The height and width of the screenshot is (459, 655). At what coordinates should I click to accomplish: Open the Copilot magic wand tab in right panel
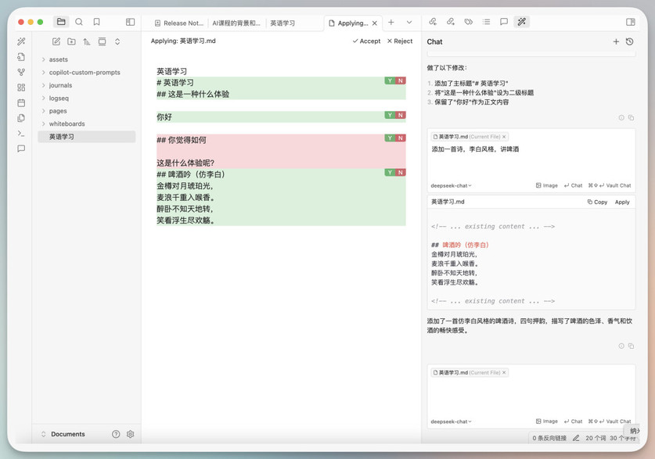pyautogui.click(x=521, y=22)
